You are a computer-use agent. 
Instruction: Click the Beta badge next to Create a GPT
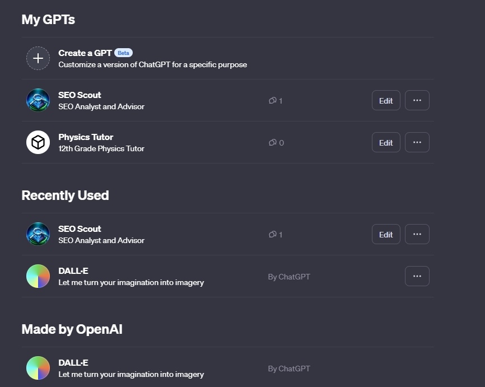[123, 52]
